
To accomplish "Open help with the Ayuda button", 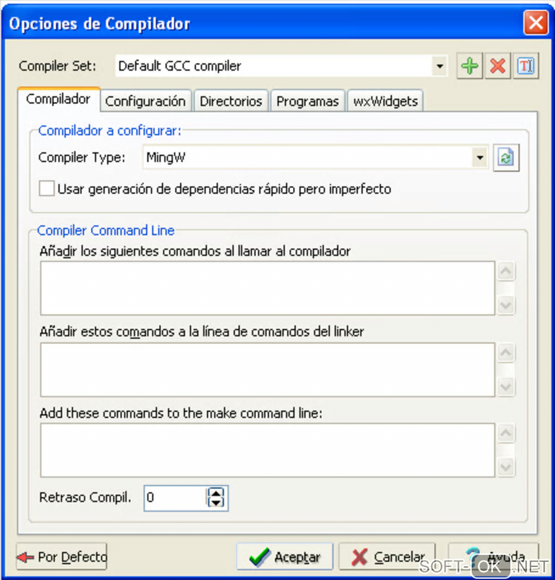I will (494, 557).
